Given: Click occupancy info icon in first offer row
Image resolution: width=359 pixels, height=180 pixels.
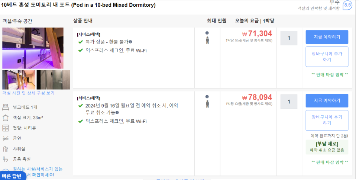Looking at the screenshot, I should coord(207,33).
